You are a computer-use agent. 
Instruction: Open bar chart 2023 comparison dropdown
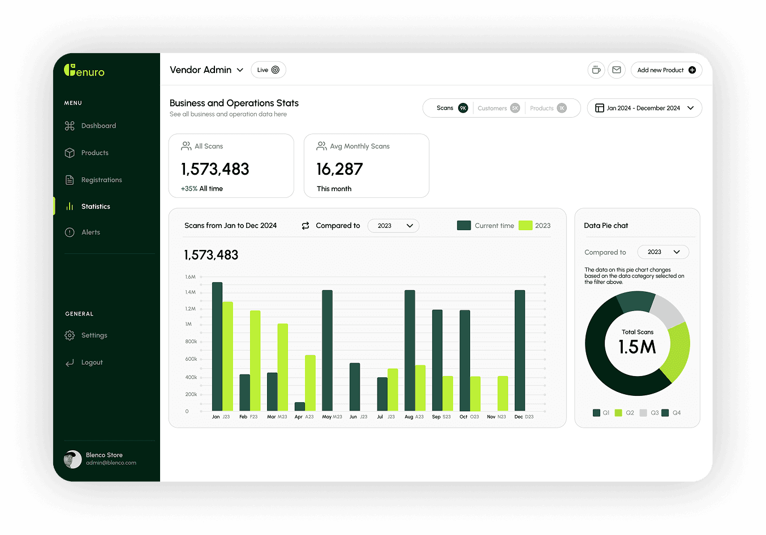(393, 226)
